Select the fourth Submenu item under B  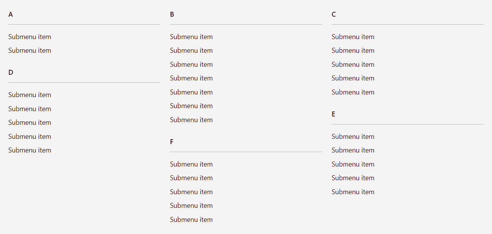[x=191, y=78]
